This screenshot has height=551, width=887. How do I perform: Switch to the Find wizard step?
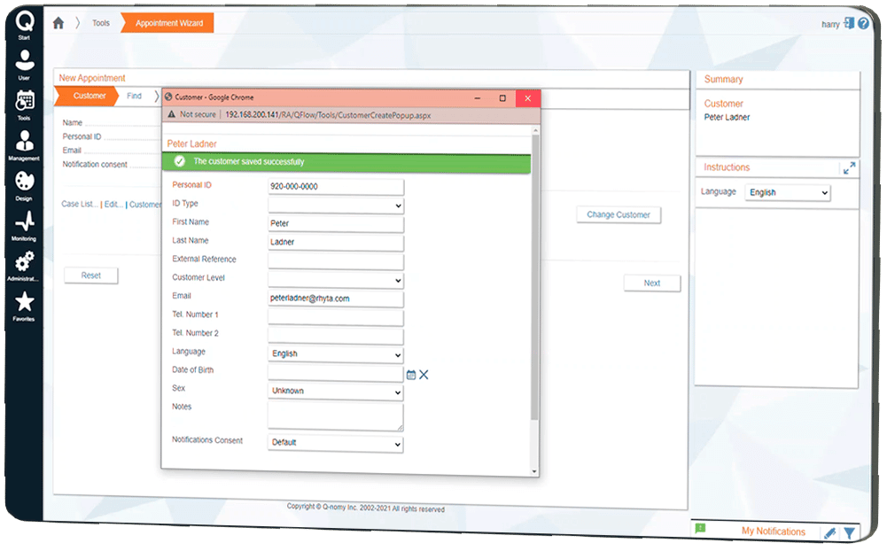point(134,97)
